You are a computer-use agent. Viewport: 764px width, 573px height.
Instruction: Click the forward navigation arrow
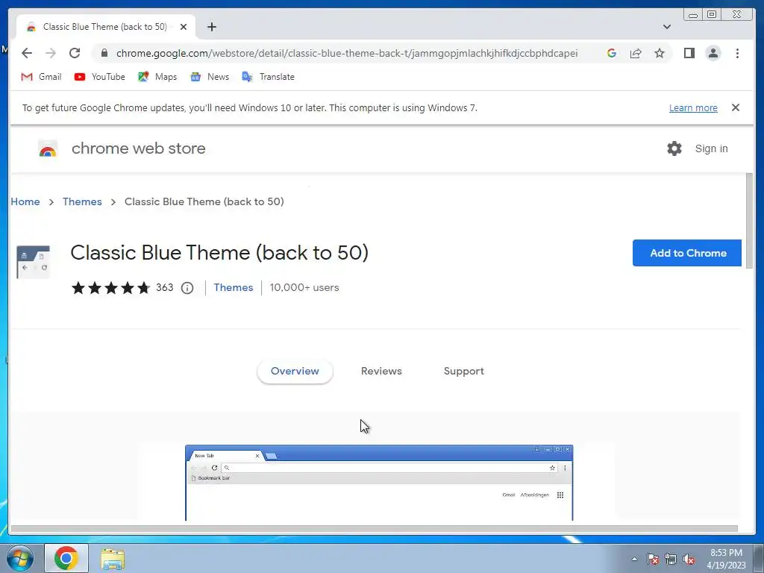51,53
